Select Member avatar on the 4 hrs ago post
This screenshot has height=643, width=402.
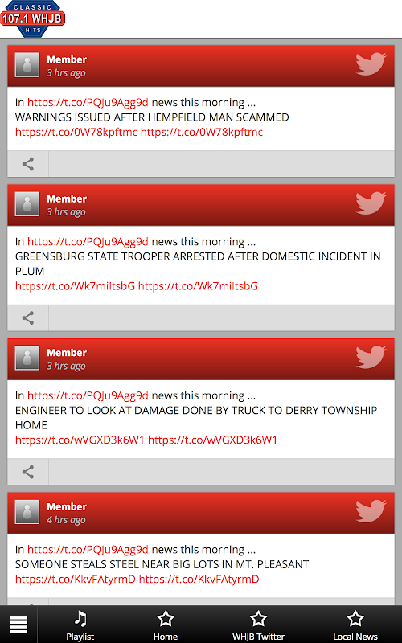[27, 511]
